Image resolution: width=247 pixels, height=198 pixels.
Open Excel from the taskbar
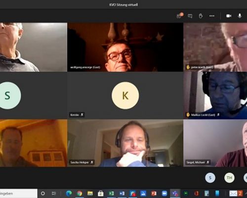[111, 194]
